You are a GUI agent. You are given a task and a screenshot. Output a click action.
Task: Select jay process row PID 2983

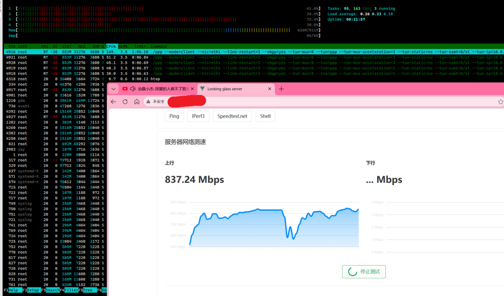(x=55, y=149)
